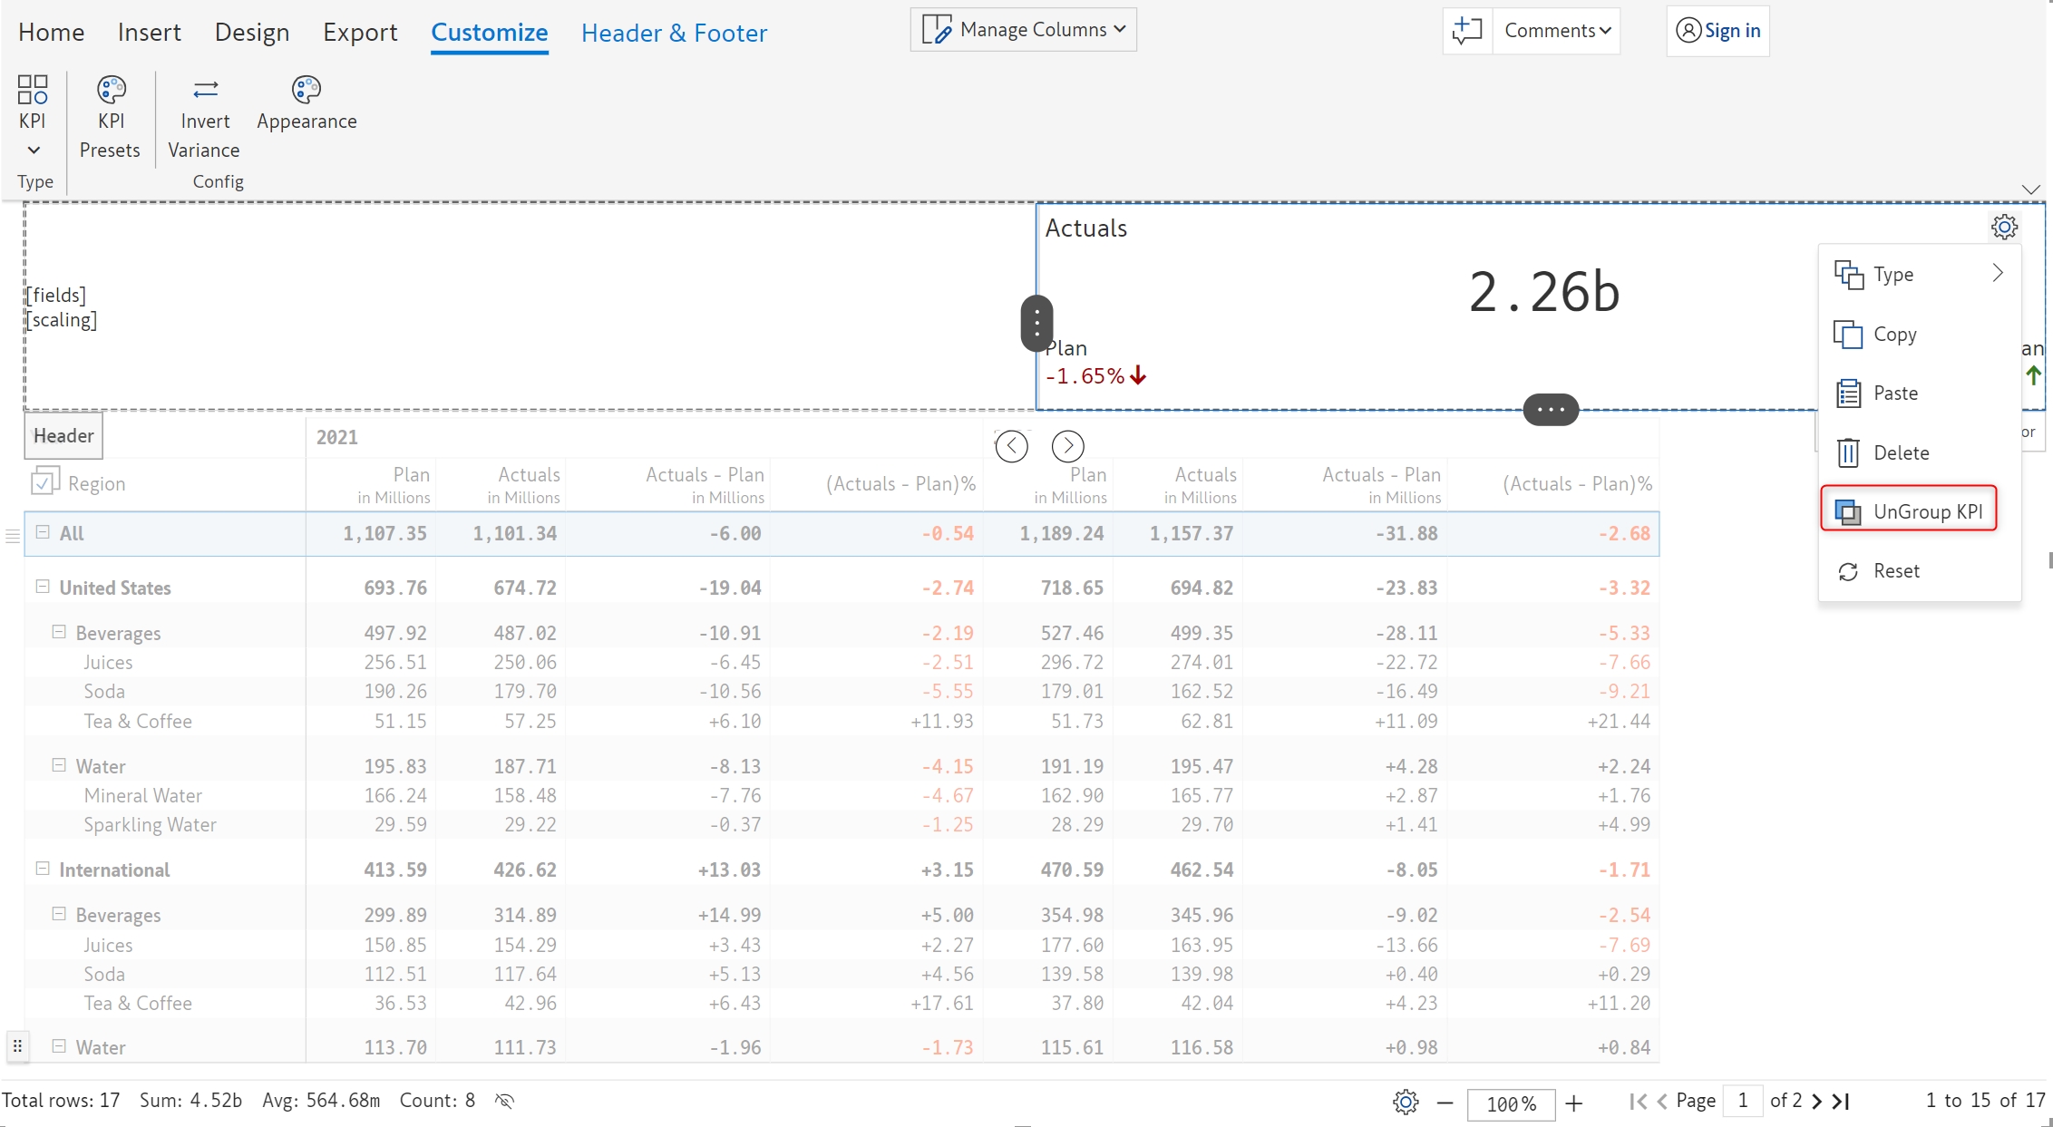2053x1127 pixels.
Task: Click the status bar settings gear
Action: point(1405,1103)
